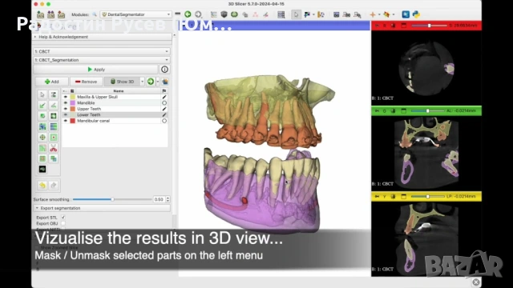Select the Draw effect icon
This screenshot has width=513, height=288.
point(54,105)
